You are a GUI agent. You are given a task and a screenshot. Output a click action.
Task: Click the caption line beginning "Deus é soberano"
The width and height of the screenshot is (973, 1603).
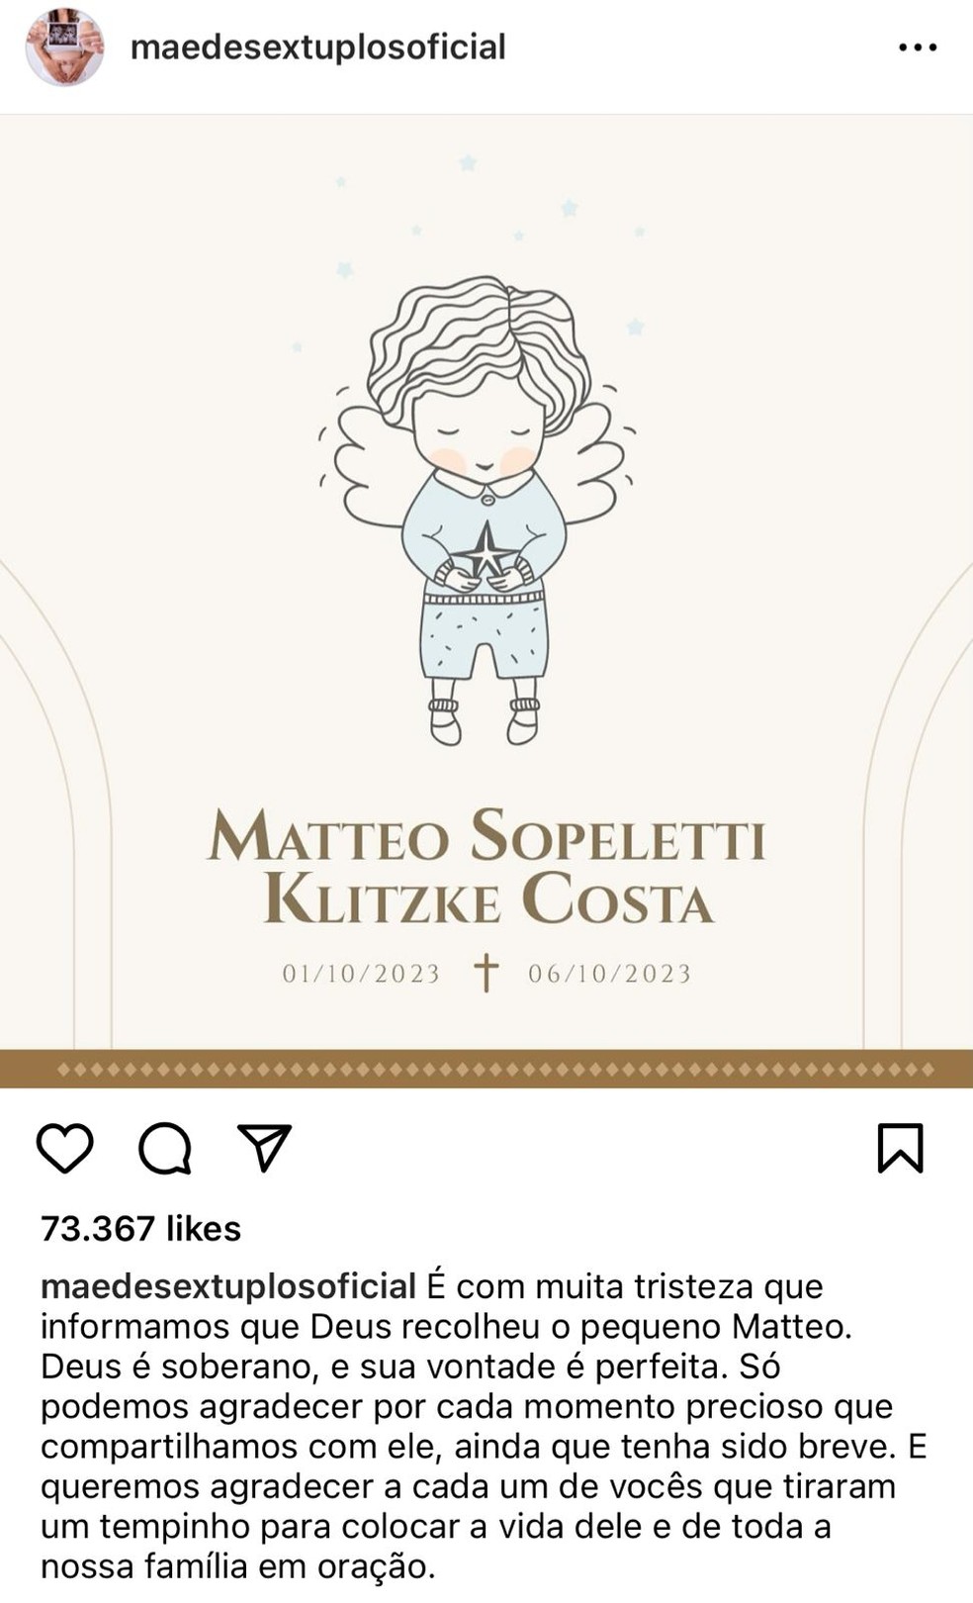pyautogui.click(x=410, y=1367)
